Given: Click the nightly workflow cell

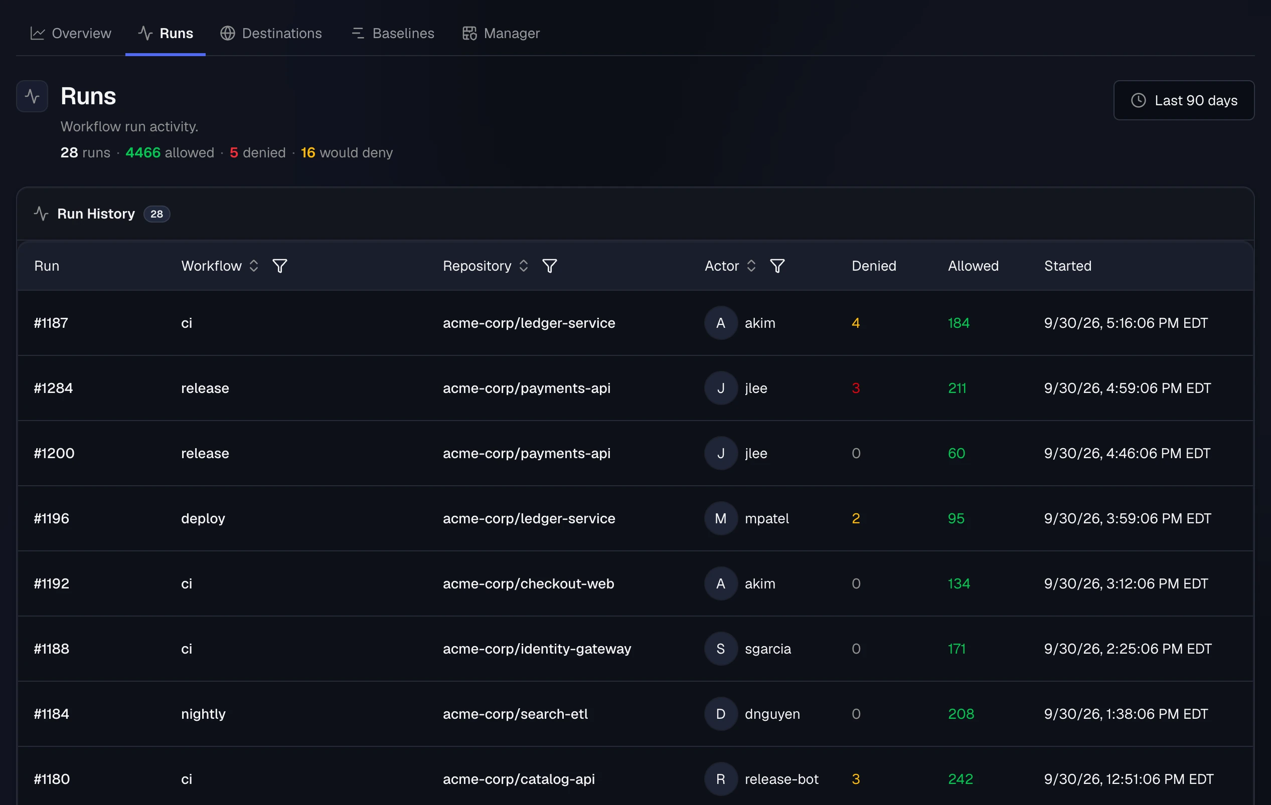Looking at the screenshot, I should coord(203,714).
